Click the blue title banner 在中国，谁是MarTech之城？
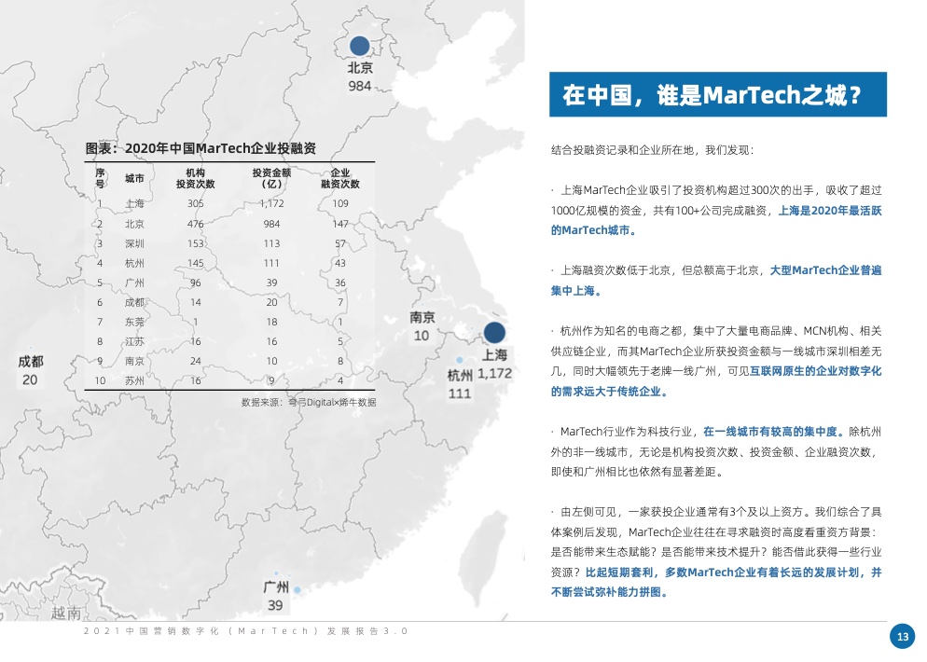Viewport: 927px width, 662px height. click(717, 94)
